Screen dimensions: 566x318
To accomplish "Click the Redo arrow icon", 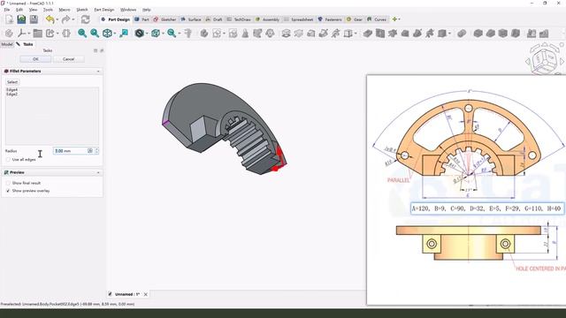I will (65, 19).
